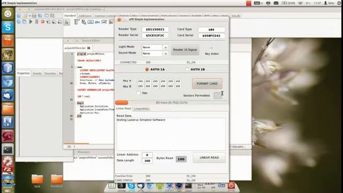The image size is (343, 193).
Task: Select the Additional component palette tab
Action: coord(85,16)
